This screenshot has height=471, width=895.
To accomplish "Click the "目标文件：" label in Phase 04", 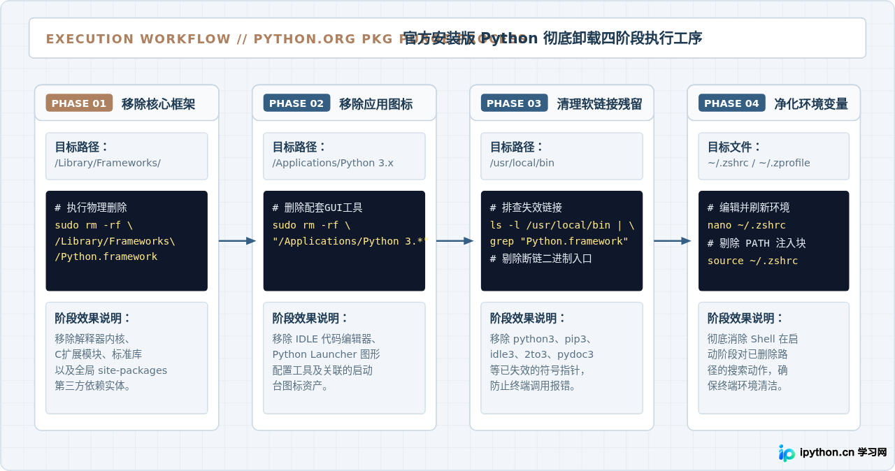I will pyautogui.click(x=735, y=147).
